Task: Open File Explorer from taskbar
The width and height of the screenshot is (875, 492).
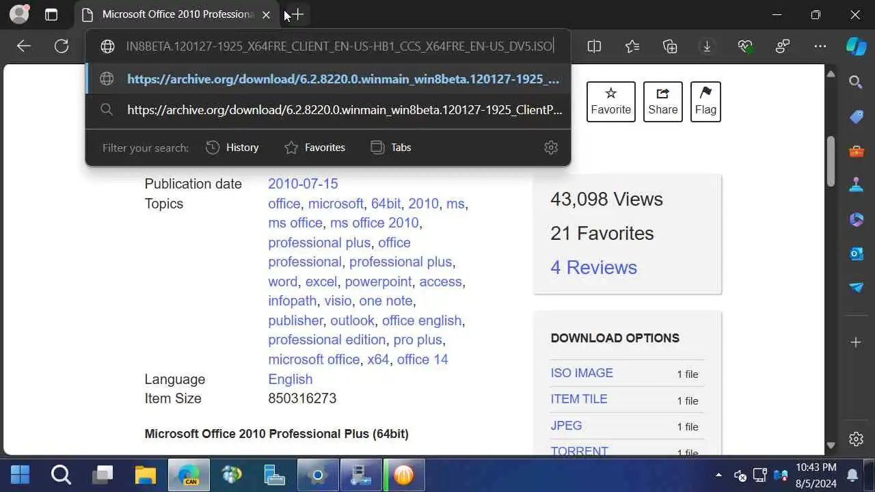Action: [146, 474]
